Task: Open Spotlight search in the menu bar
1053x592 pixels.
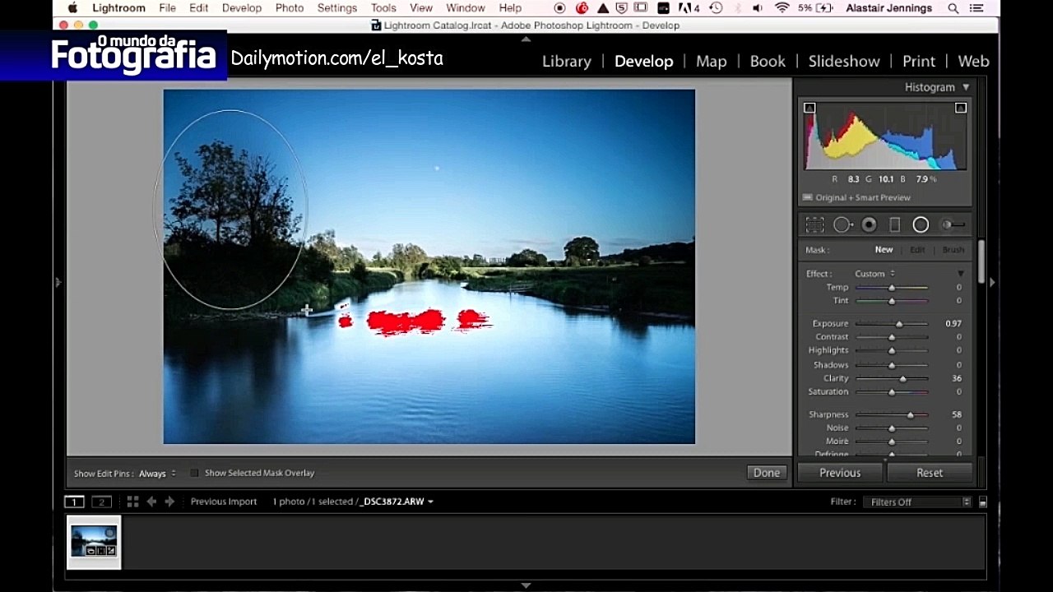Action: [x=953, y=8]
